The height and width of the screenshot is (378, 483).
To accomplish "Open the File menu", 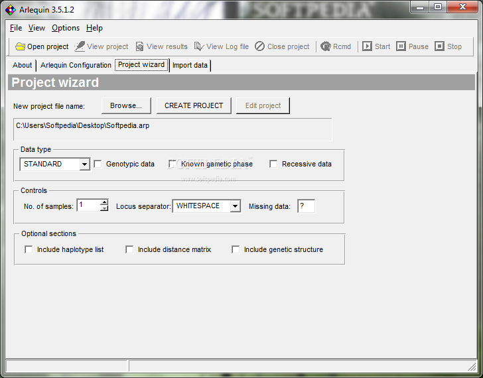I will (x=16, y=28).
